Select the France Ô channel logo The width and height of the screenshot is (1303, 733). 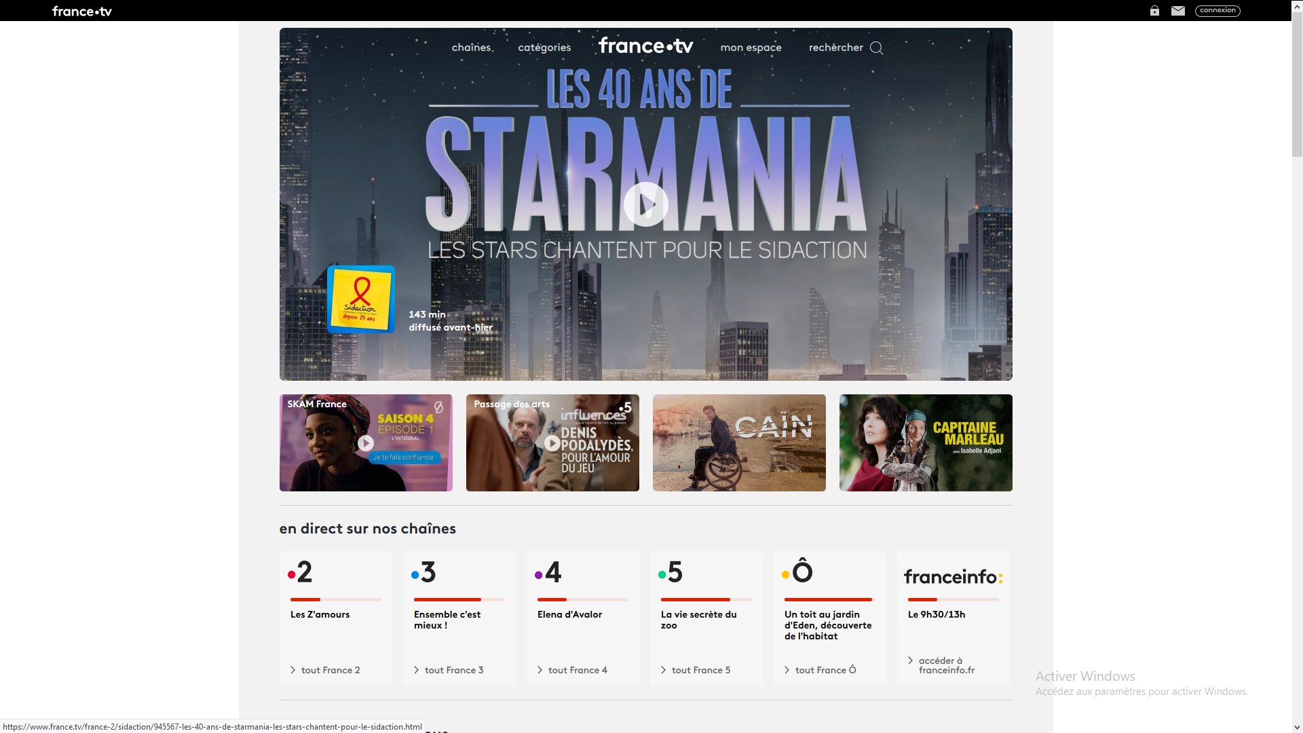tap(797, 571)
